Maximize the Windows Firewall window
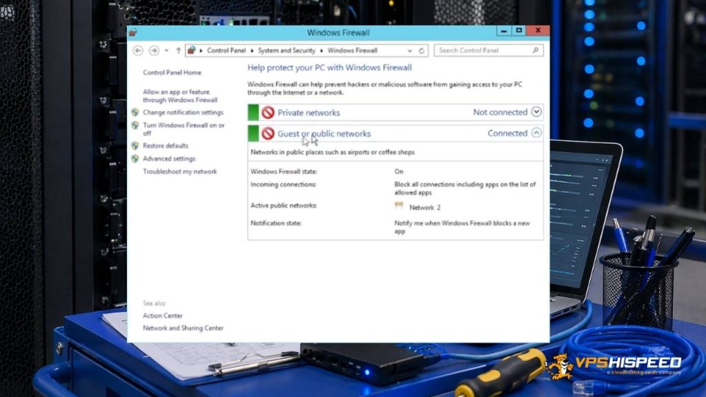Image resolution: width=706 pixels, height=397 pixels. 518,30
